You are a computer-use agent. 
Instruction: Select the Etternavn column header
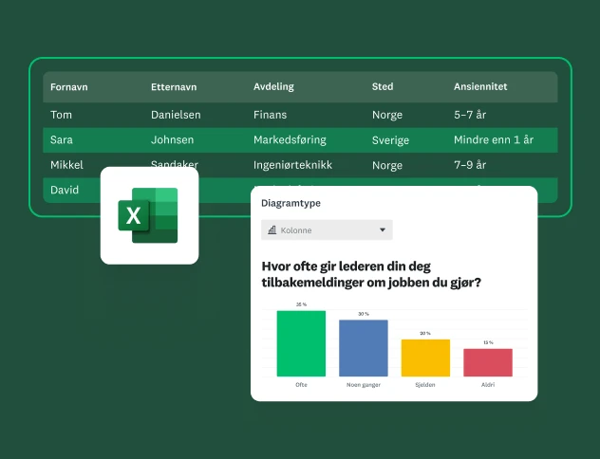pos(174,87)
